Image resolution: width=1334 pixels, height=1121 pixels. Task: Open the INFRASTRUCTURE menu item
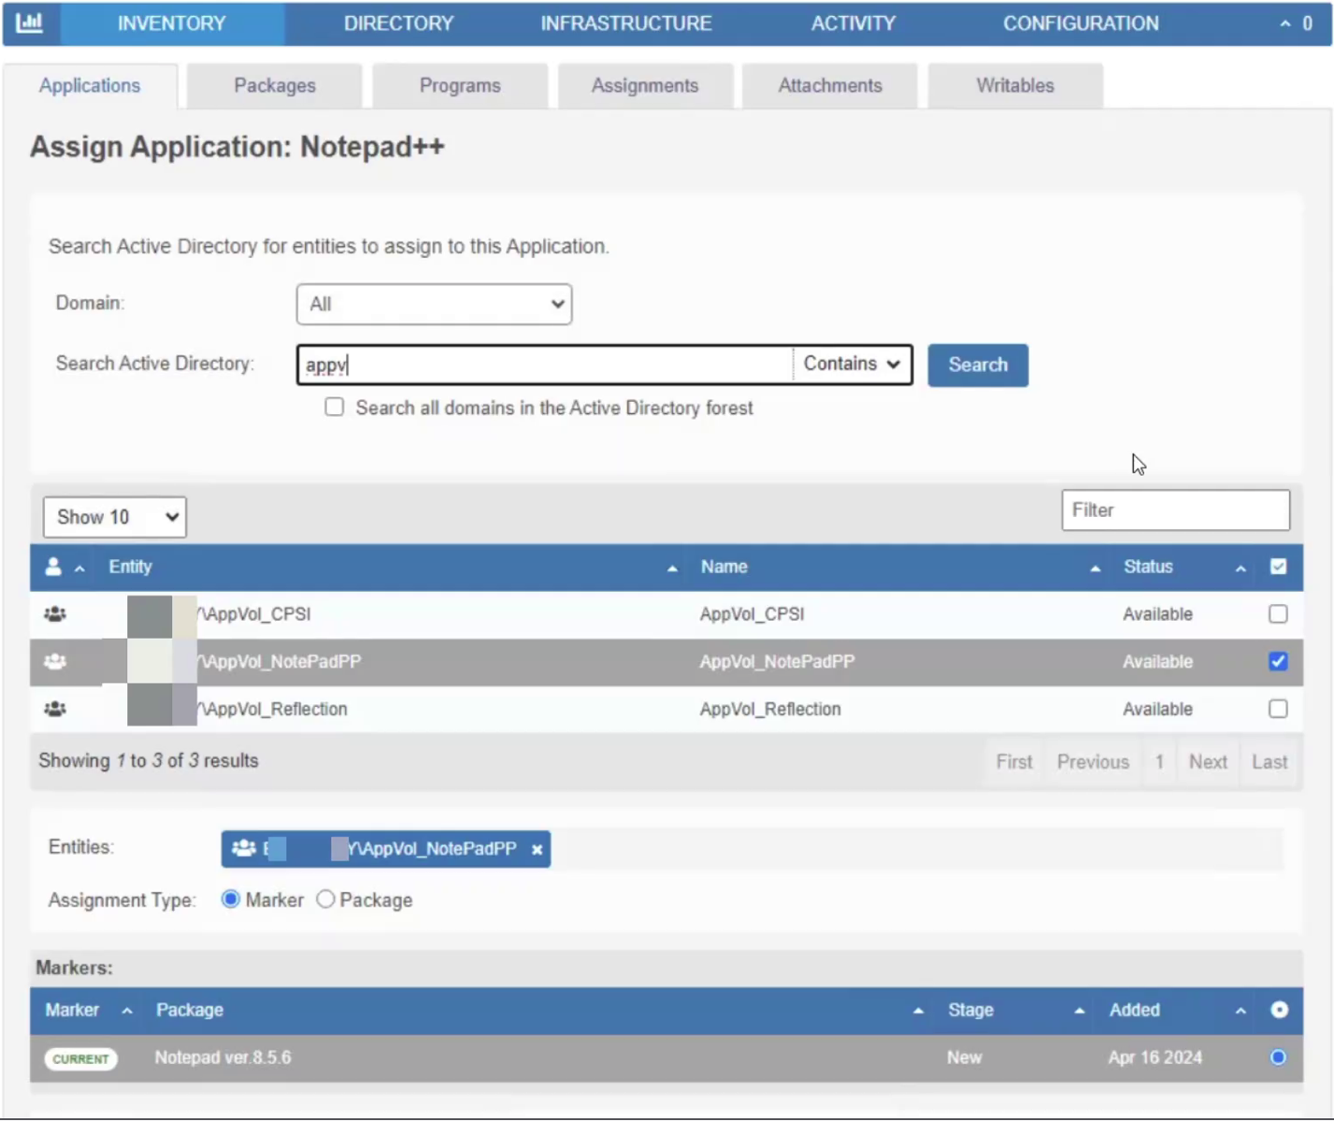point(625,23)
